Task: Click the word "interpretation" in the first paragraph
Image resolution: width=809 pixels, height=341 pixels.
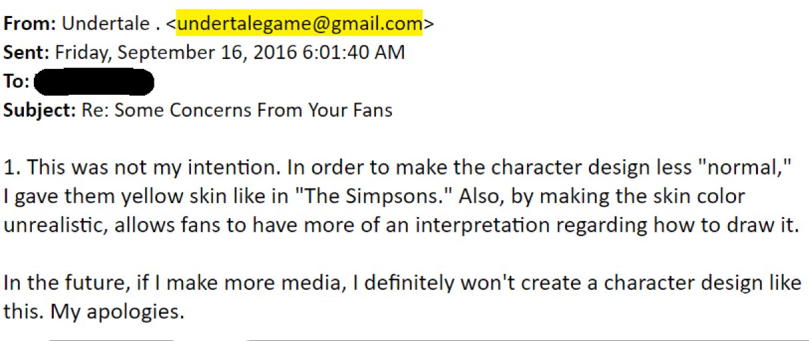Action: point(483,226)
